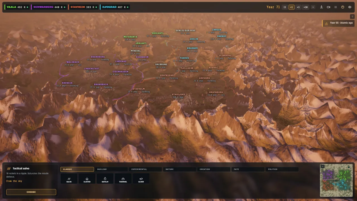Click the Choose button
The image size is (357, 201).
(31, 192)
